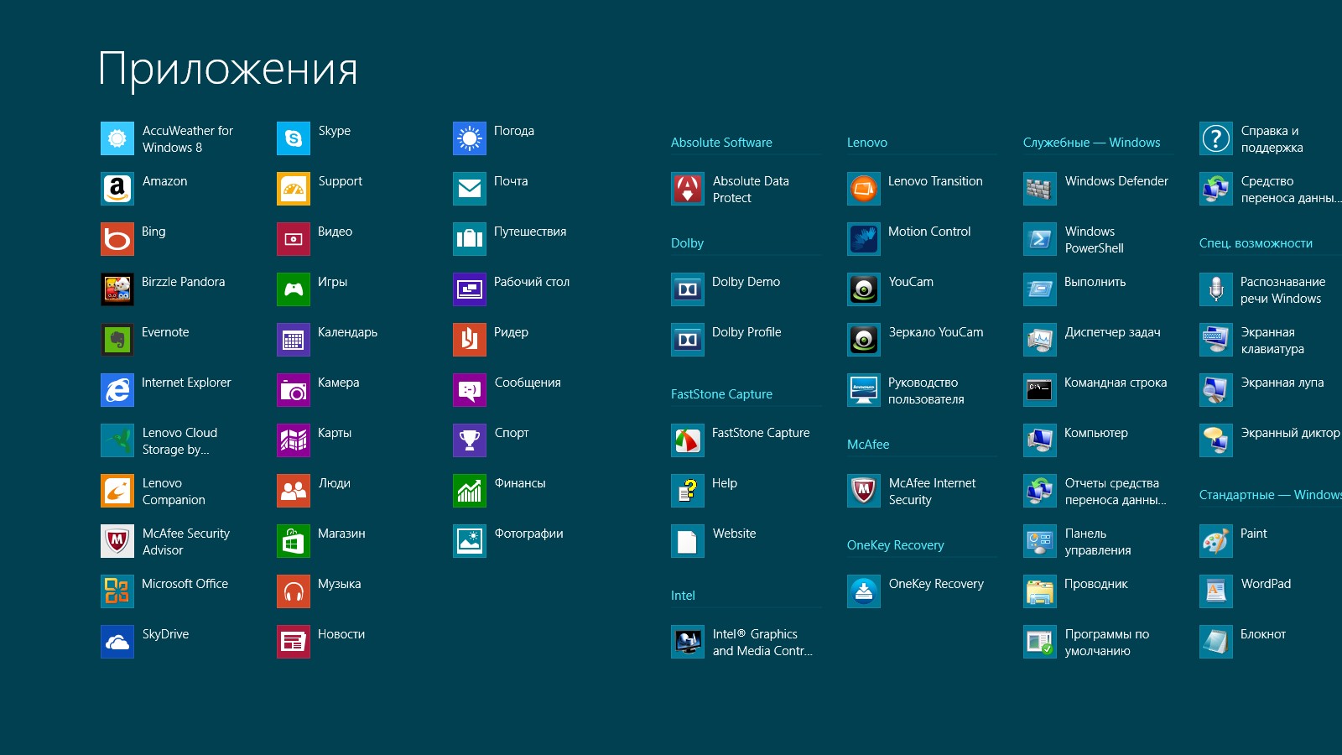Image resolution: width=1342 pixels, height=755 pixels.
Task: Select the Absolute Software group header
Action: pyautogui.click(x=721, y=143)
